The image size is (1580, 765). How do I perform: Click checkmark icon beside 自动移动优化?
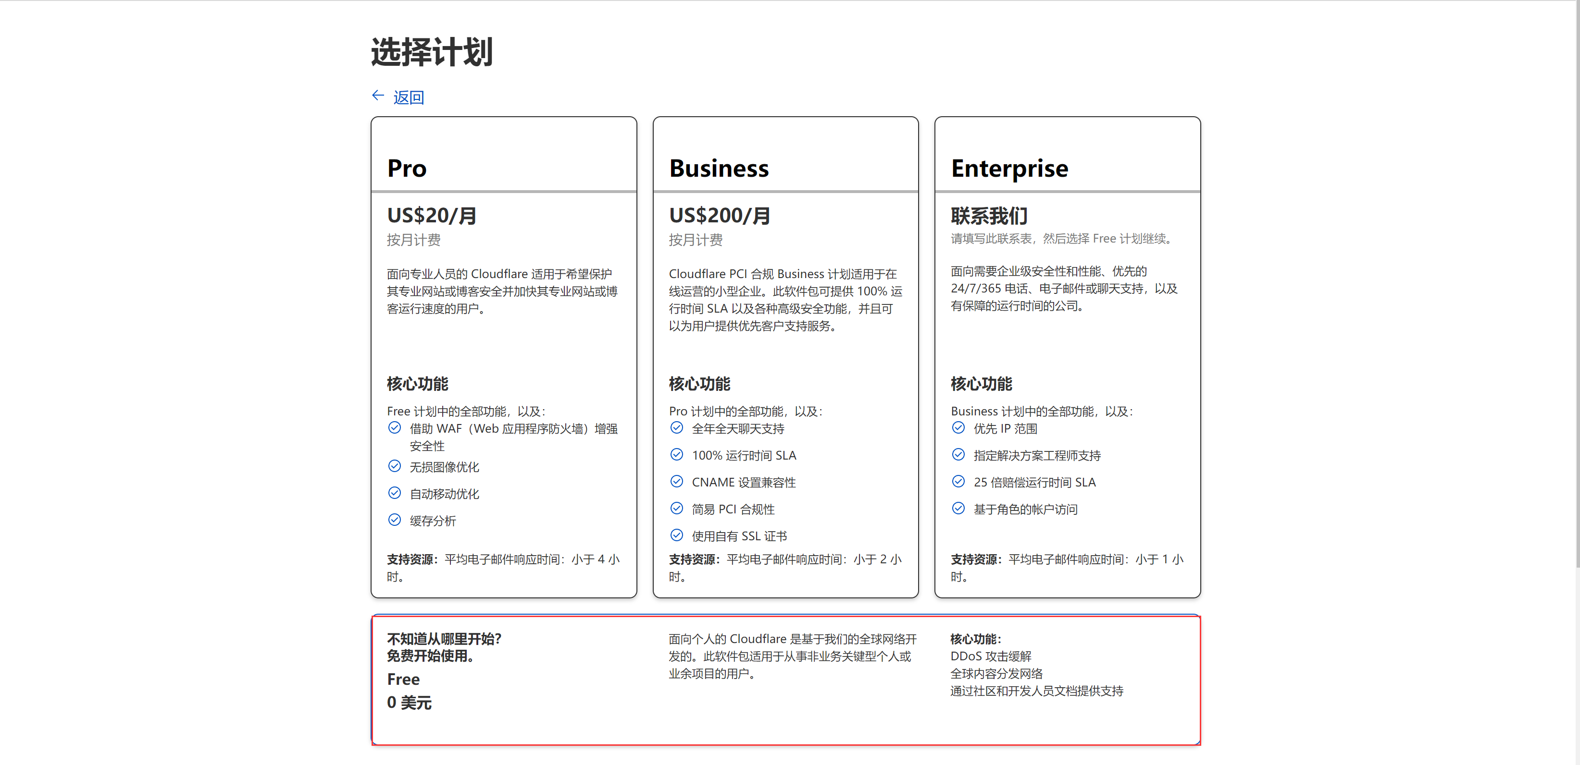tap(394, 493)
